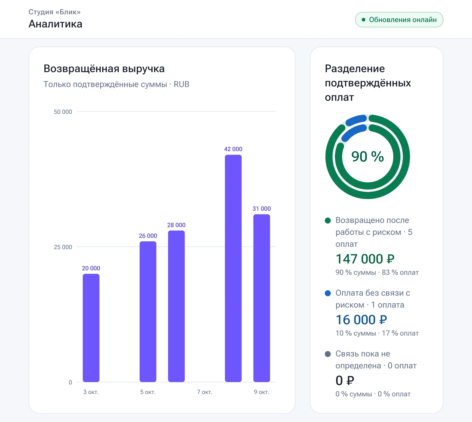Image resolution: width=472 pixels, height=422 pixels.
Task: Select the tallest bar labeled 42 000
Action: 233,268
